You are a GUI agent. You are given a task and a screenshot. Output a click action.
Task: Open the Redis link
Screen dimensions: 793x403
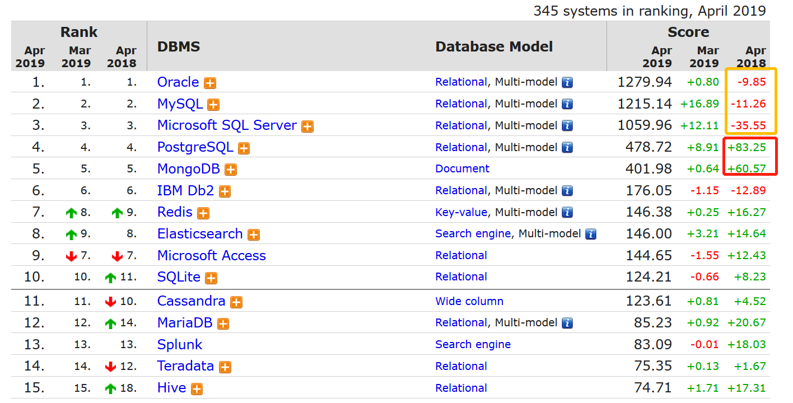click(175, 213)
